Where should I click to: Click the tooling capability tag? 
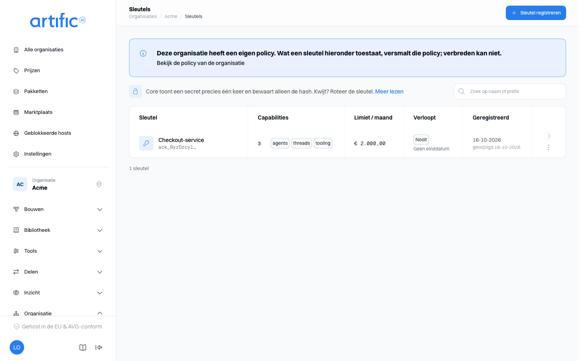pos(323,143)
